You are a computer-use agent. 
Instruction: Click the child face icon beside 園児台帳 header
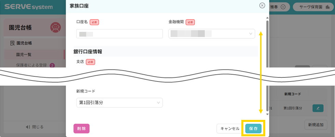pyautogui.click(x=56, y=27)
